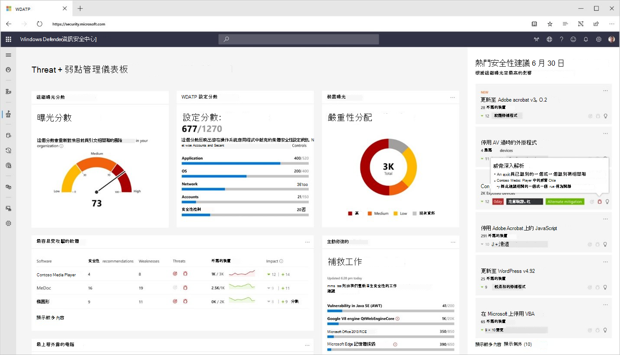This screenshot has width=620, height=355.
Task: Click the lightbulb icon on WordPress recommendation
Action: (606, 287)
